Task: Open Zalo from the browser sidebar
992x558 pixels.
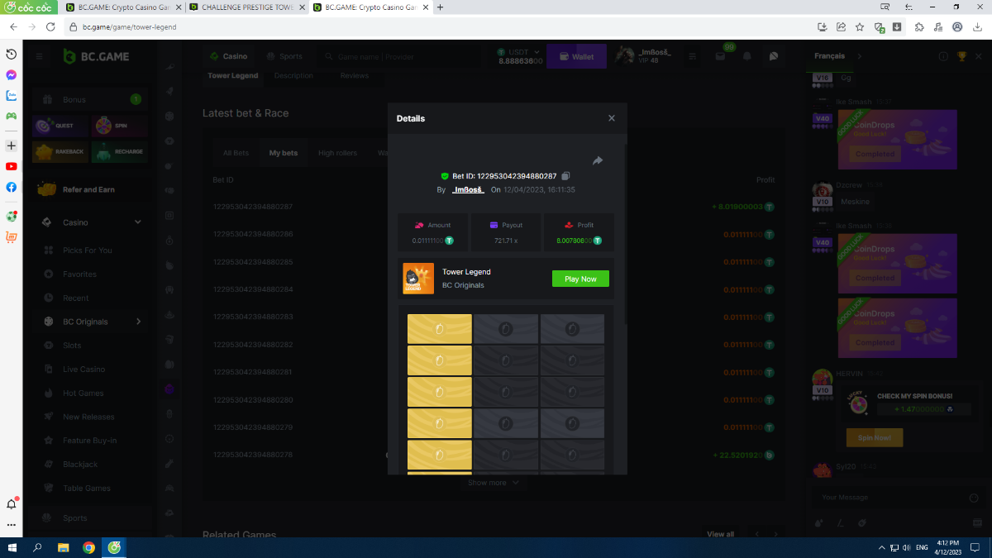Action: click(x=12, y=95)
